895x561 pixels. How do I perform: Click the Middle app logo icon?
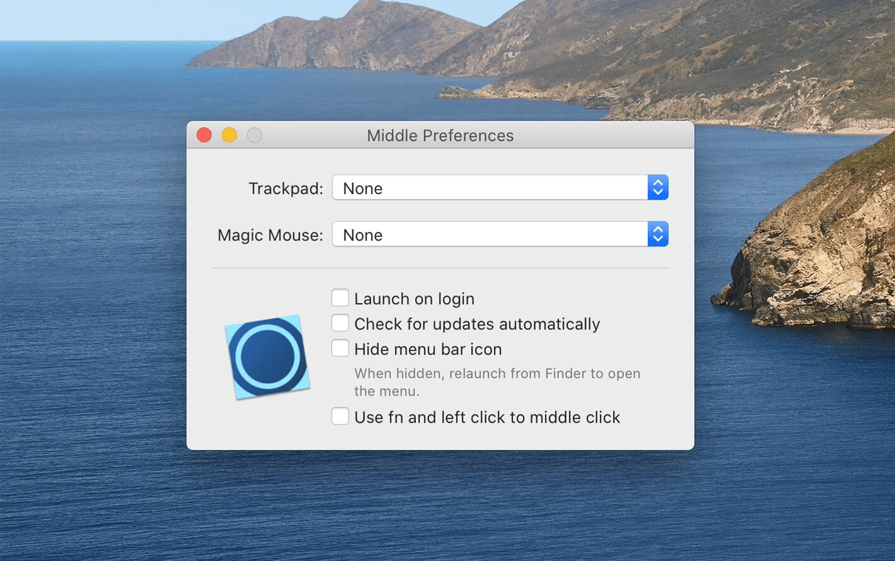pyautogui.click(x=267, y=357)
